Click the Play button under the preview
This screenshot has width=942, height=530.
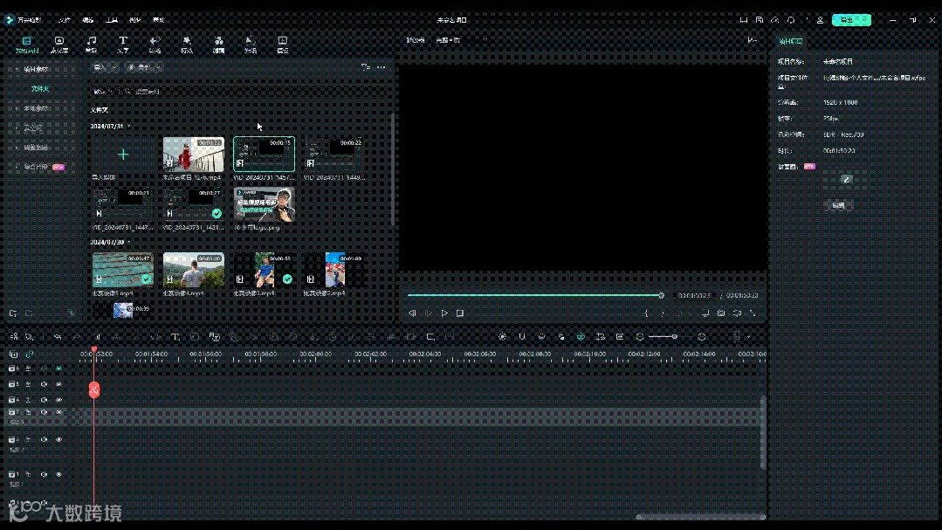pyautogui.click(x=444, y=313)
